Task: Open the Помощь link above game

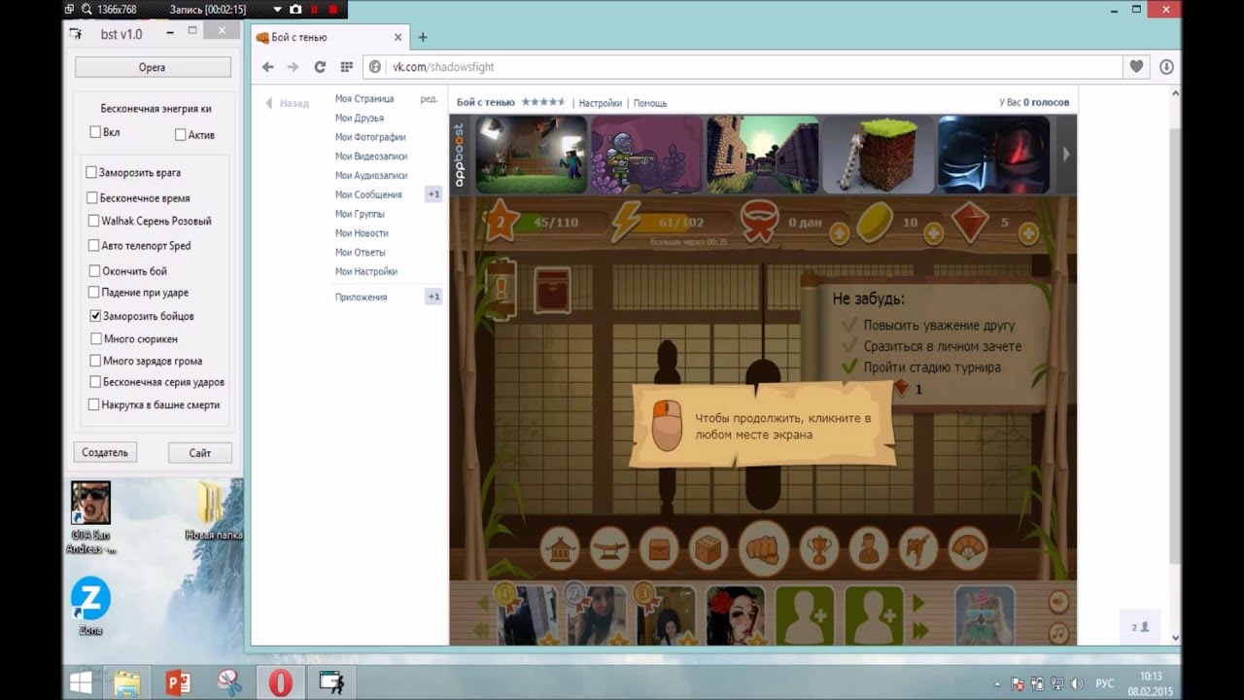Action: (x=650, y=102)
